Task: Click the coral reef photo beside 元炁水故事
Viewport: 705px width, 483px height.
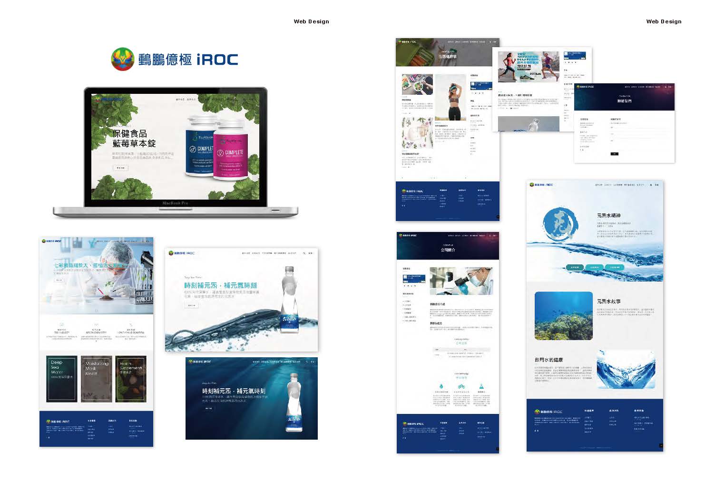Action: (563, 316)
